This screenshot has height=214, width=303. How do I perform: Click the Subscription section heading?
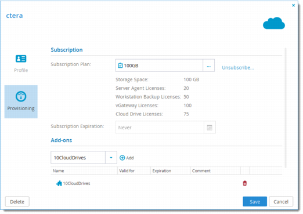point(67,50)
